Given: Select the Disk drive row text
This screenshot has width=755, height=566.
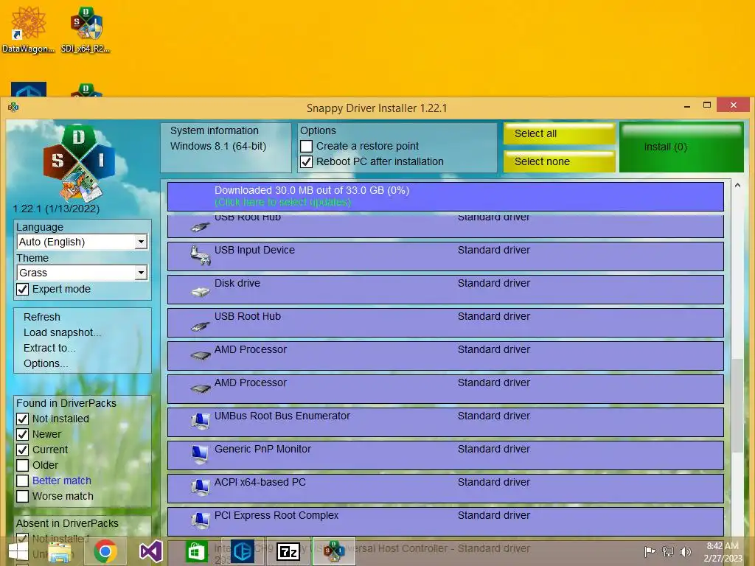Looking at the screenshot, I should point(237,284).
